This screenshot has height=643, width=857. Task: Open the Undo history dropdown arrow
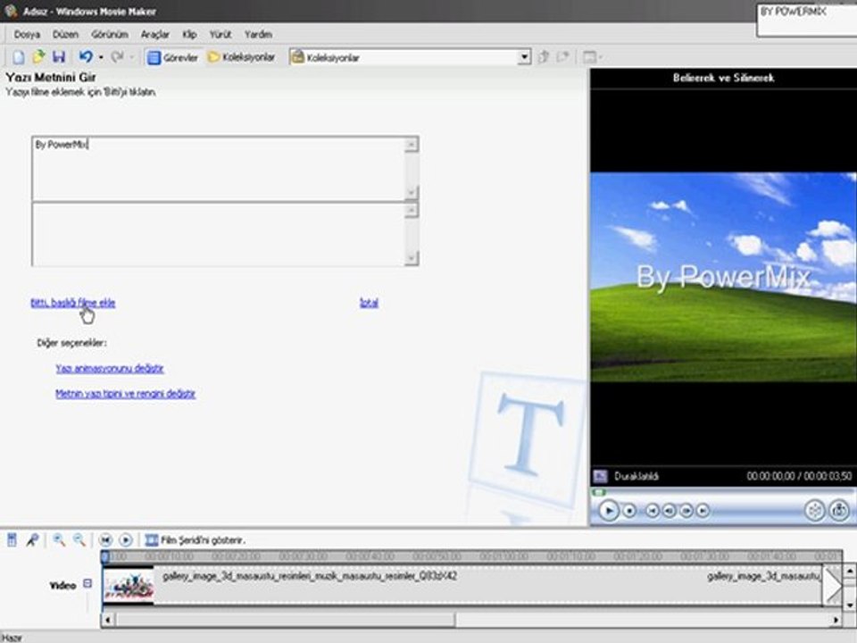101,57
